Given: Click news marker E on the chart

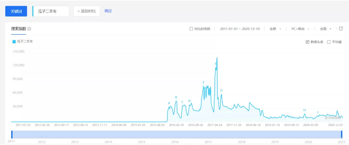Looking at the screenshot, I should click(204, 82).
